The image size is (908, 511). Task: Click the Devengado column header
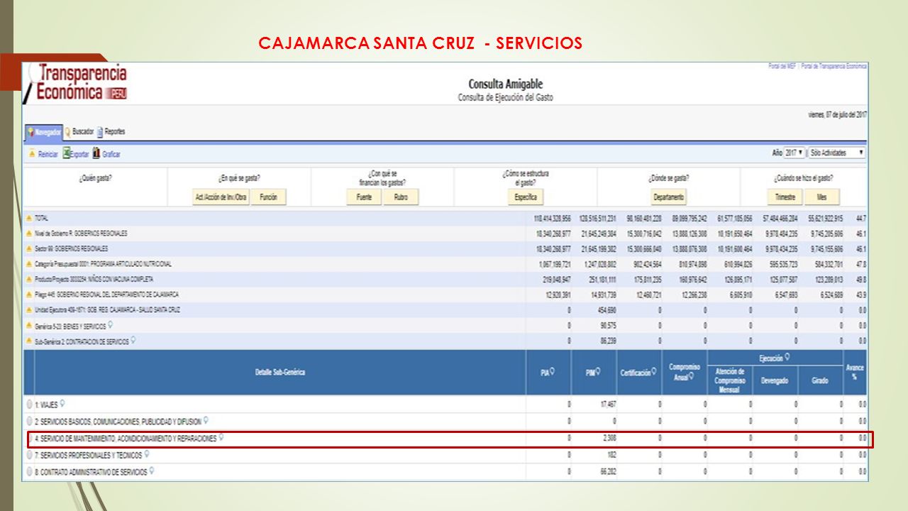pos(775,380)
